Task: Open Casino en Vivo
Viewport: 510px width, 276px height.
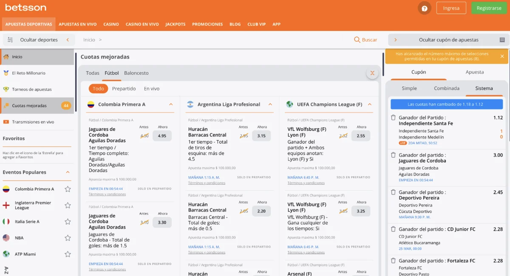Action: [142, 24]
